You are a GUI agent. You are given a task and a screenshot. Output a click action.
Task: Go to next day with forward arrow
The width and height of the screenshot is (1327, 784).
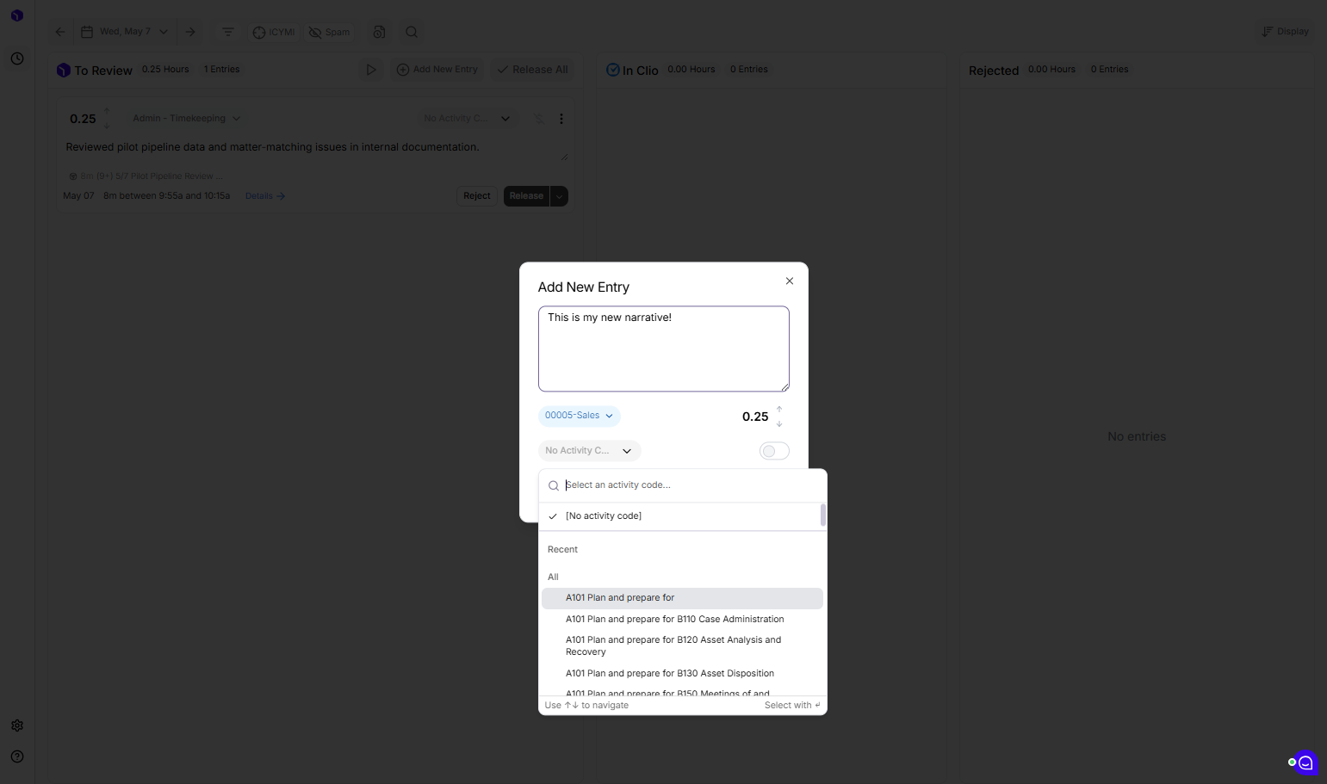coord(190,32)
